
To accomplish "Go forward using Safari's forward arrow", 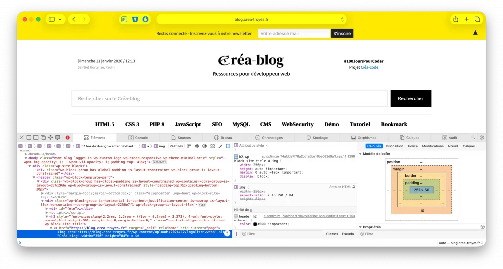I will click(84, 19).
